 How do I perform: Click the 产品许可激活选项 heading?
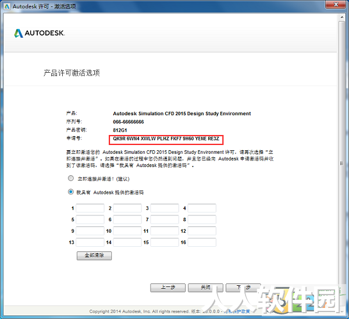(72, 73)
